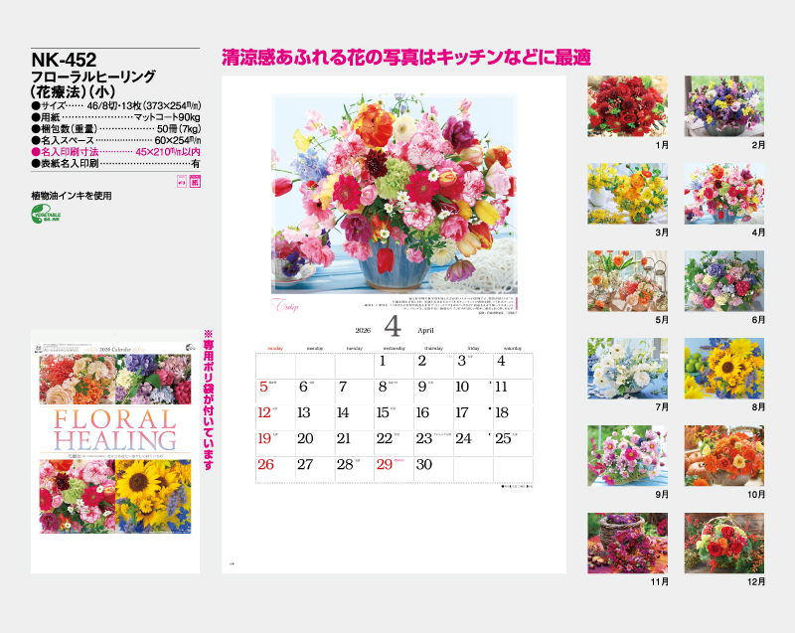Click the pink recycle mark icon

[182, 182]
